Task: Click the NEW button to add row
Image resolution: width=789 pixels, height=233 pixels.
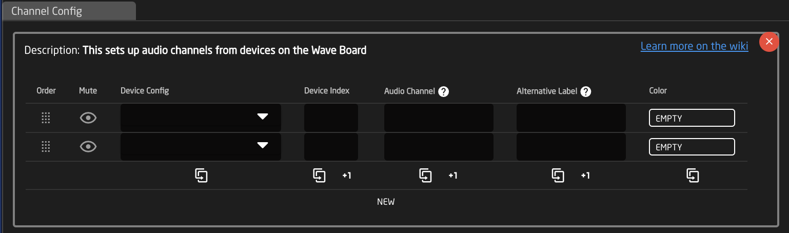Action: [386, 202]
